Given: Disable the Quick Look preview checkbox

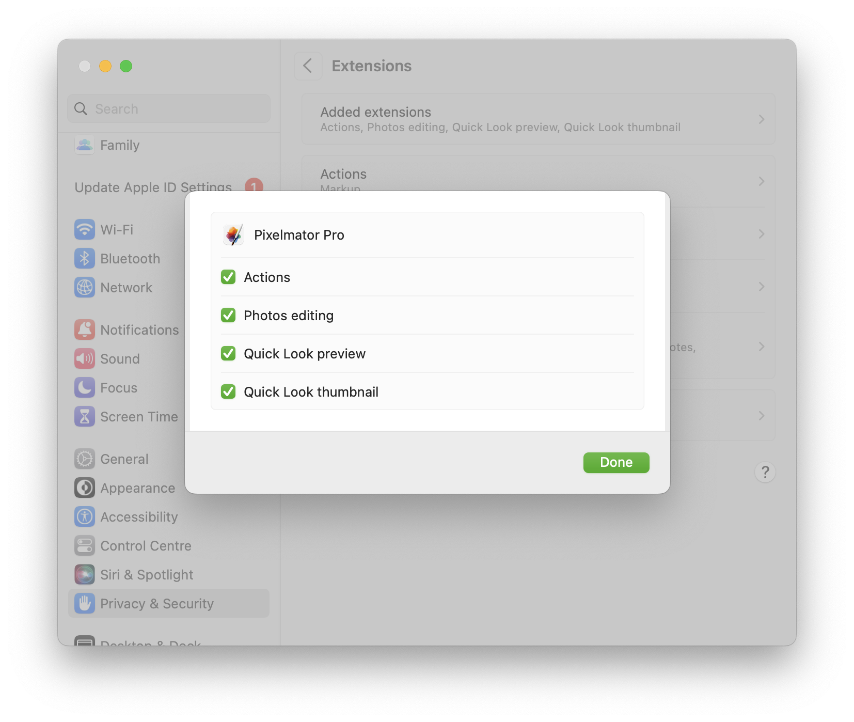Looking at the screenshot, I should pos(228,354).
